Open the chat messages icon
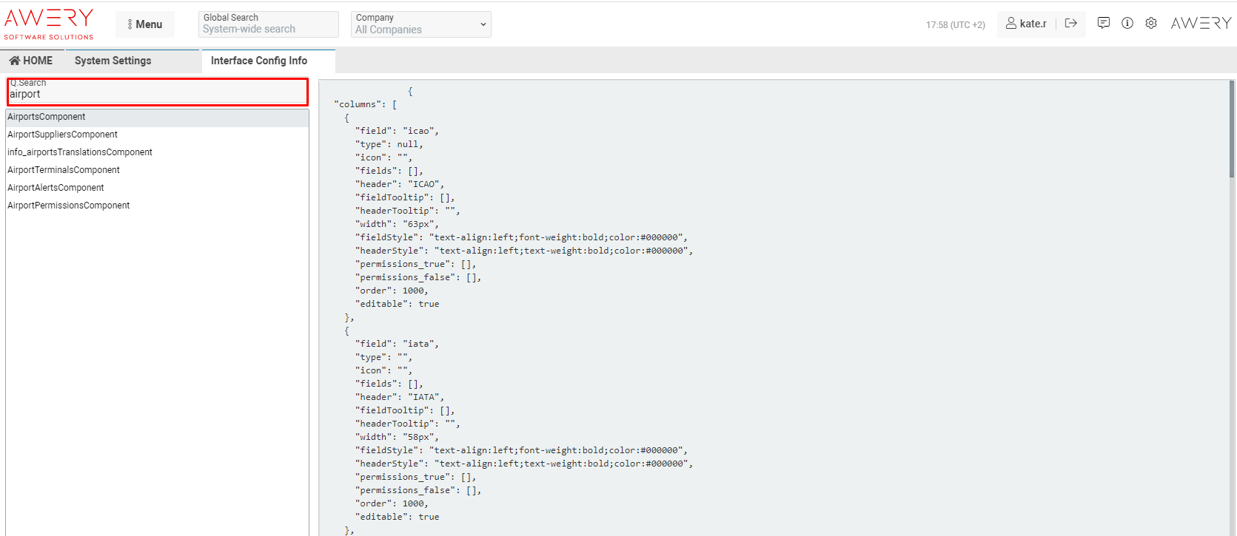Viewport: 1237px width, 536px height. coord(1103,24)
